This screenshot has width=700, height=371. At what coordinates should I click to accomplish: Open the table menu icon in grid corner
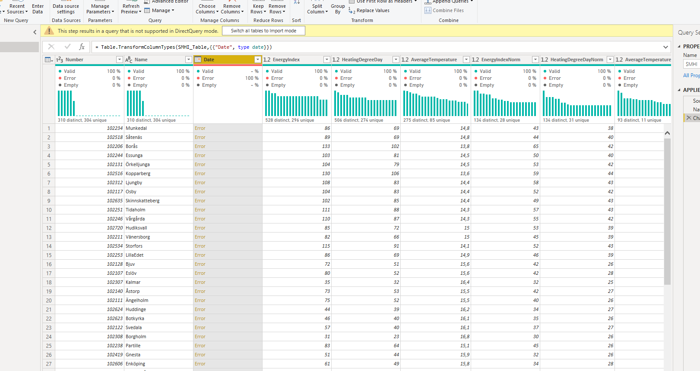(49, 60)
